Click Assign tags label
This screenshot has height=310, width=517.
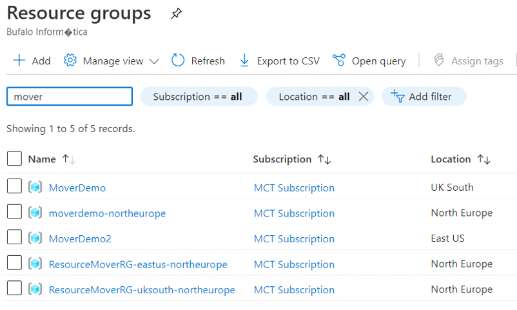pyautogui.click(x=477, y=61)
